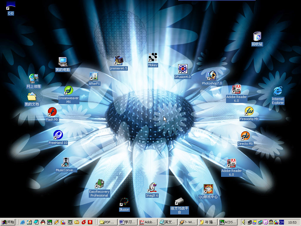The image size is (301, 226).
Task: Open the volume speaker tray icon
Action: click(x=244, y=222)
